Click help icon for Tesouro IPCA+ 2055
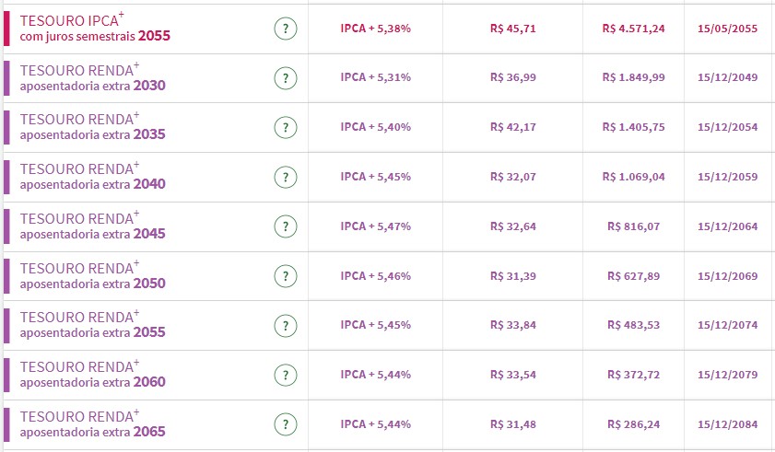The width and height of the screenshot is (775, 452). [x=286, y=29]
